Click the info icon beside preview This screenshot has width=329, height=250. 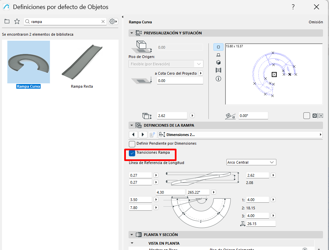[x=218, y=79]
